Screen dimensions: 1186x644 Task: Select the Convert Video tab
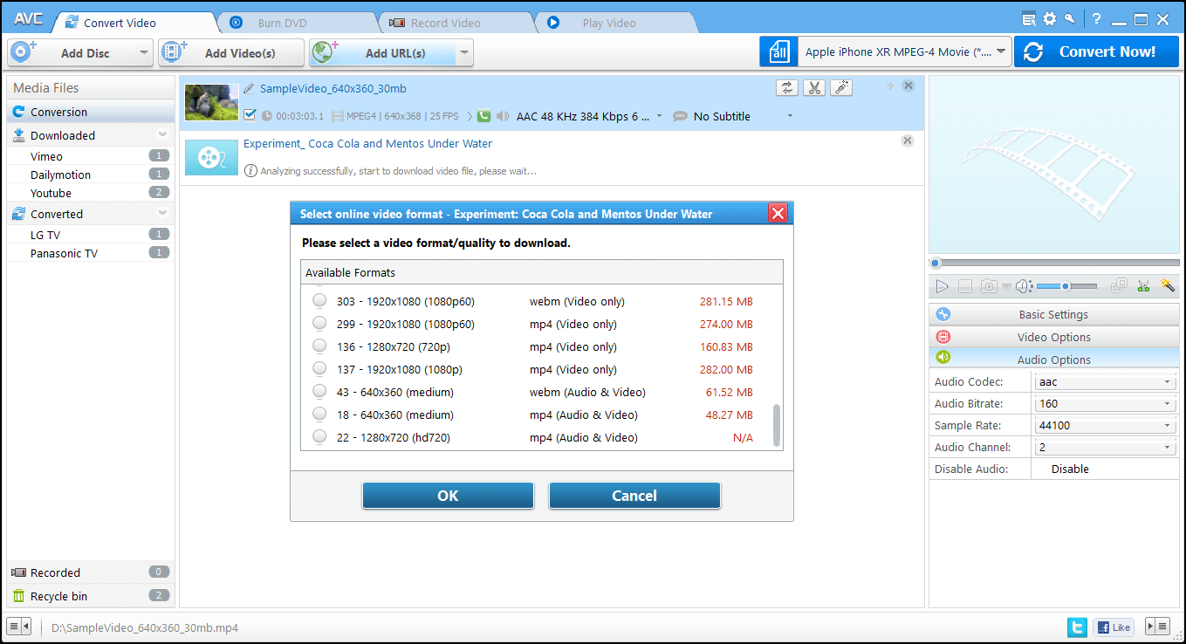click(134, 23)
